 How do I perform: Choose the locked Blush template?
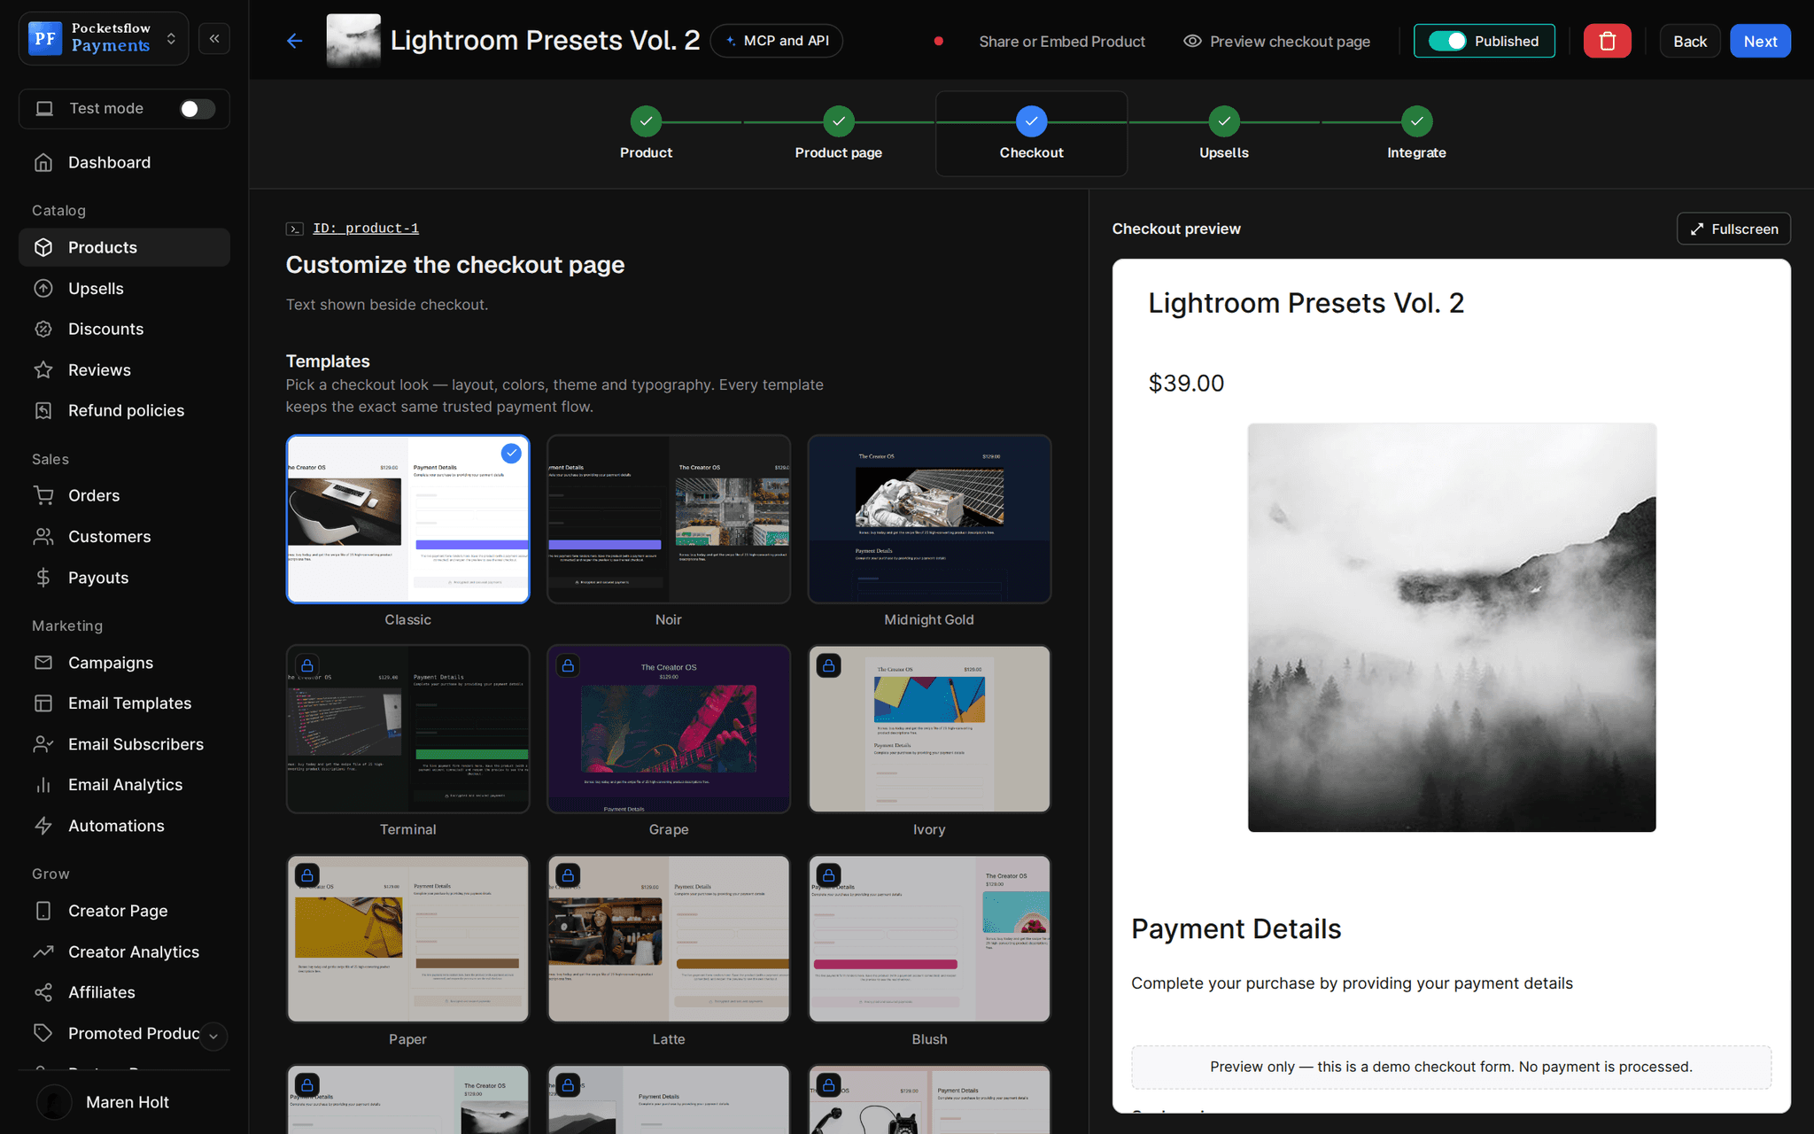(x=929, y=939)
